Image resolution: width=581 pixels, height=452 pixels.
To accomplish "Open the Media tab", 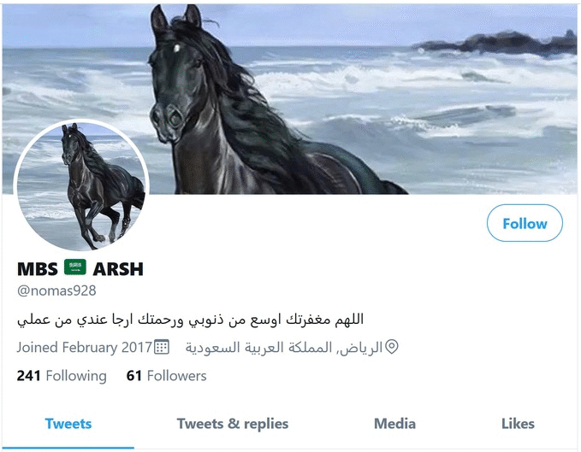I will (x=394, y=424).
